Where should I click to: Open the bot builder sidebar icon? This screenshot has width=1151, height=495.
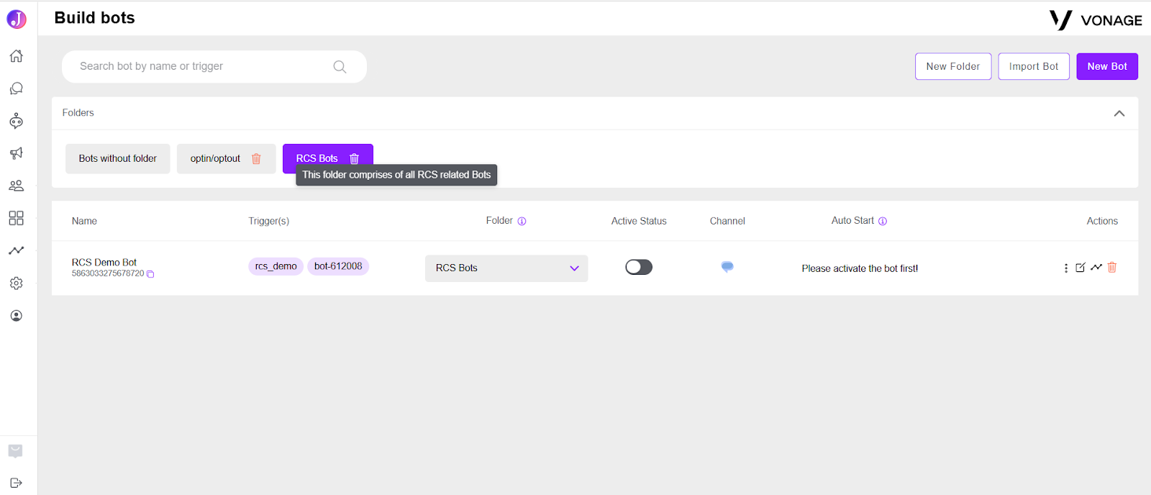point(16,121)
